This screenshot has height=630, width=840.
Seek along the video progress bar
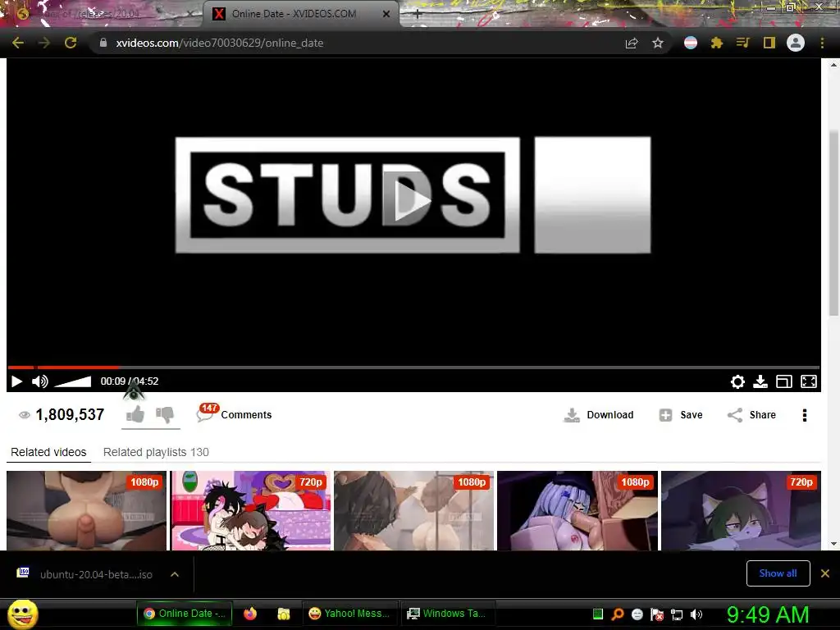[413, 367]
